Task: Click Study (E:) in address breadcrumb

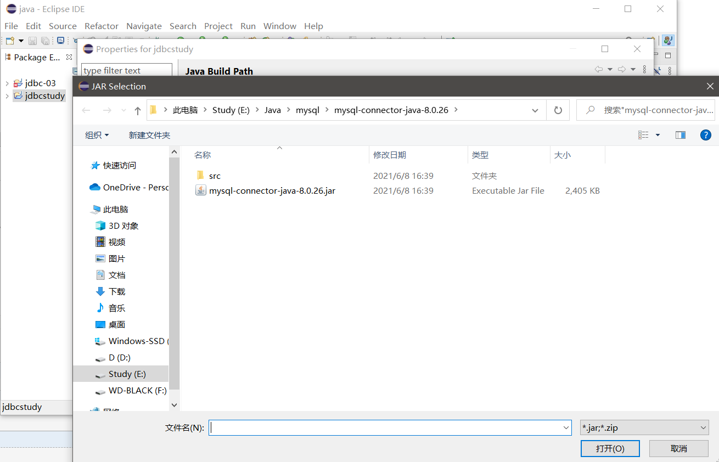Action: point(231,110)
